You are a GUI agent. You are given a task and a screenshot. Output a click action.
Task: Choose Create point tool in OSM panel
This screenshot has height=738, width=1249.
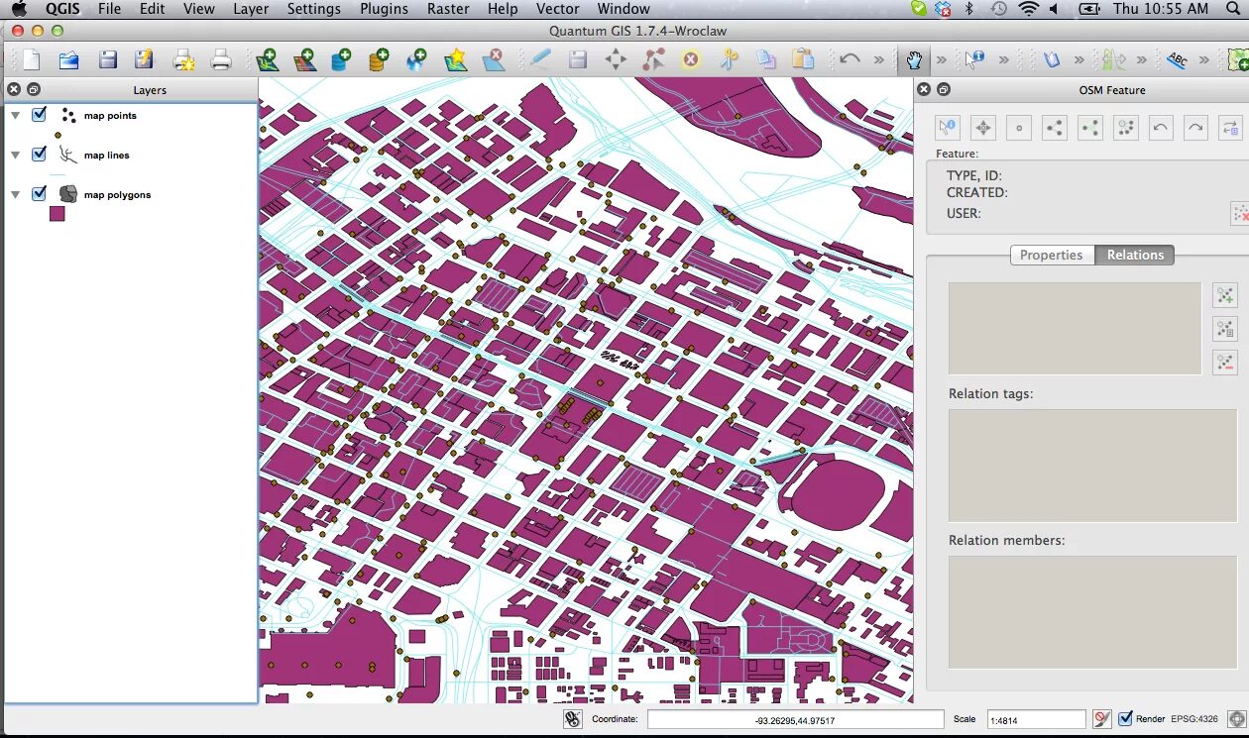1019,127
